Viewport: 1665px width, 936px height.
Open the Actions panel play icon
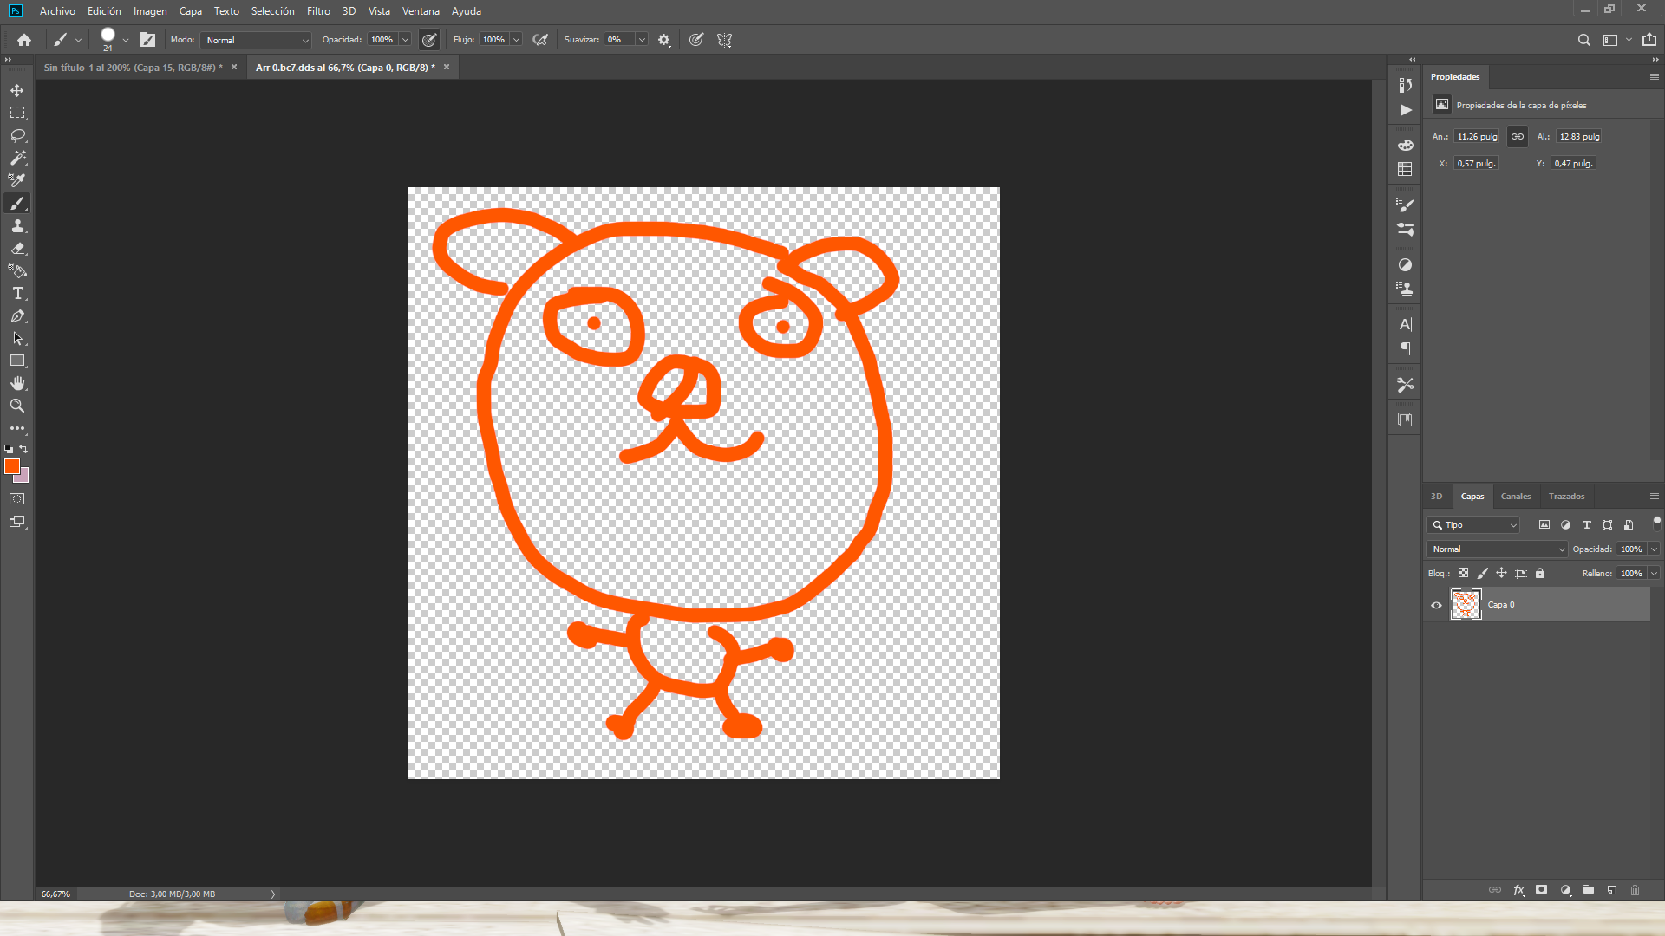[1406, 110]
